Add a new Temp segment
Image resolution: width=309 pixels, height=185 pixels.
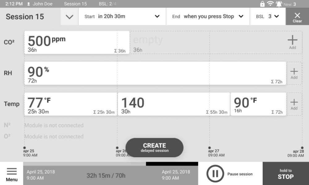click(294, 104)
